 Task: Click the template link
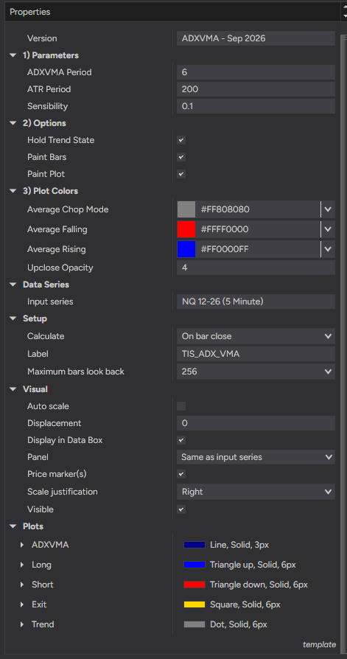click(319, 644)
